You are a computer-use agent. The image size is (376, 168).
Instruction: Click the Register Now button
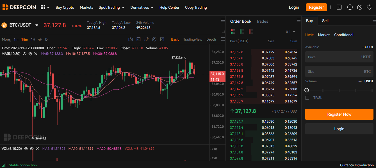[339, 114]
